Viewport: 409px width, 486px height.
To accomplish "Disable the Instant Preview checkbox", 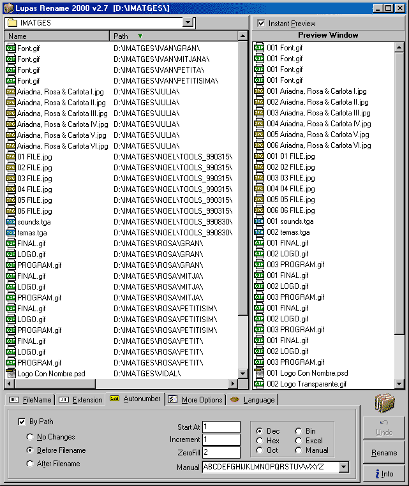I will [x=260, y=24].
